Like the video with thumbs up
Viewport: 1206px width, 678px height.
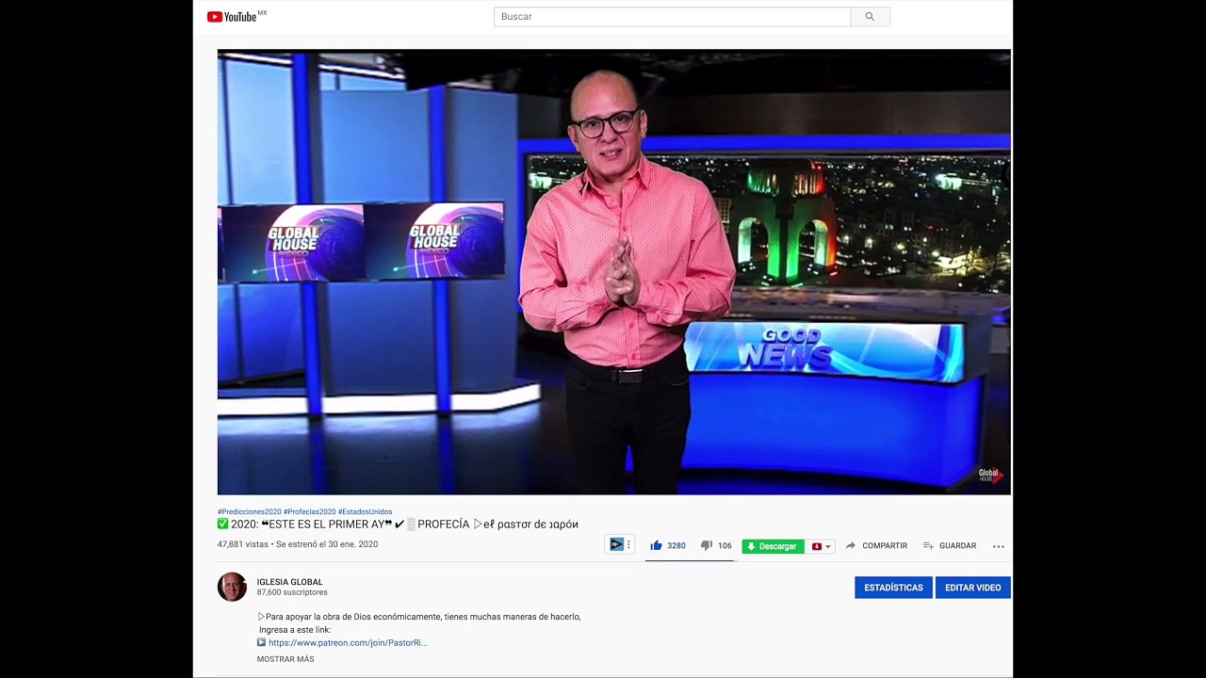657,545
